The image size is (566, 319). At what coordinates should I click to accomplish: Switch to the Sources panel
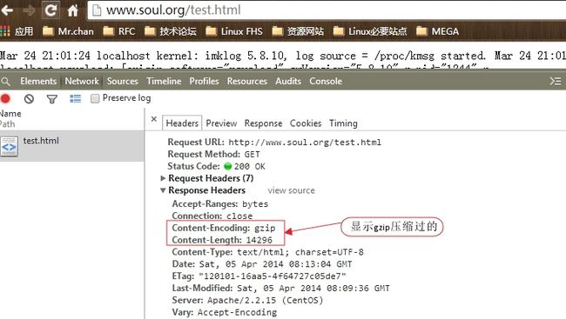pos(123,81)
